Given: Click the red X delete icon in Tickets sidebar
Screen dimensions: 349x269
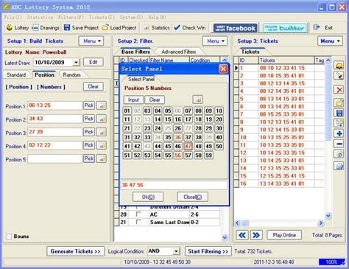Looking at the screenshot, I should pos(339,90).
